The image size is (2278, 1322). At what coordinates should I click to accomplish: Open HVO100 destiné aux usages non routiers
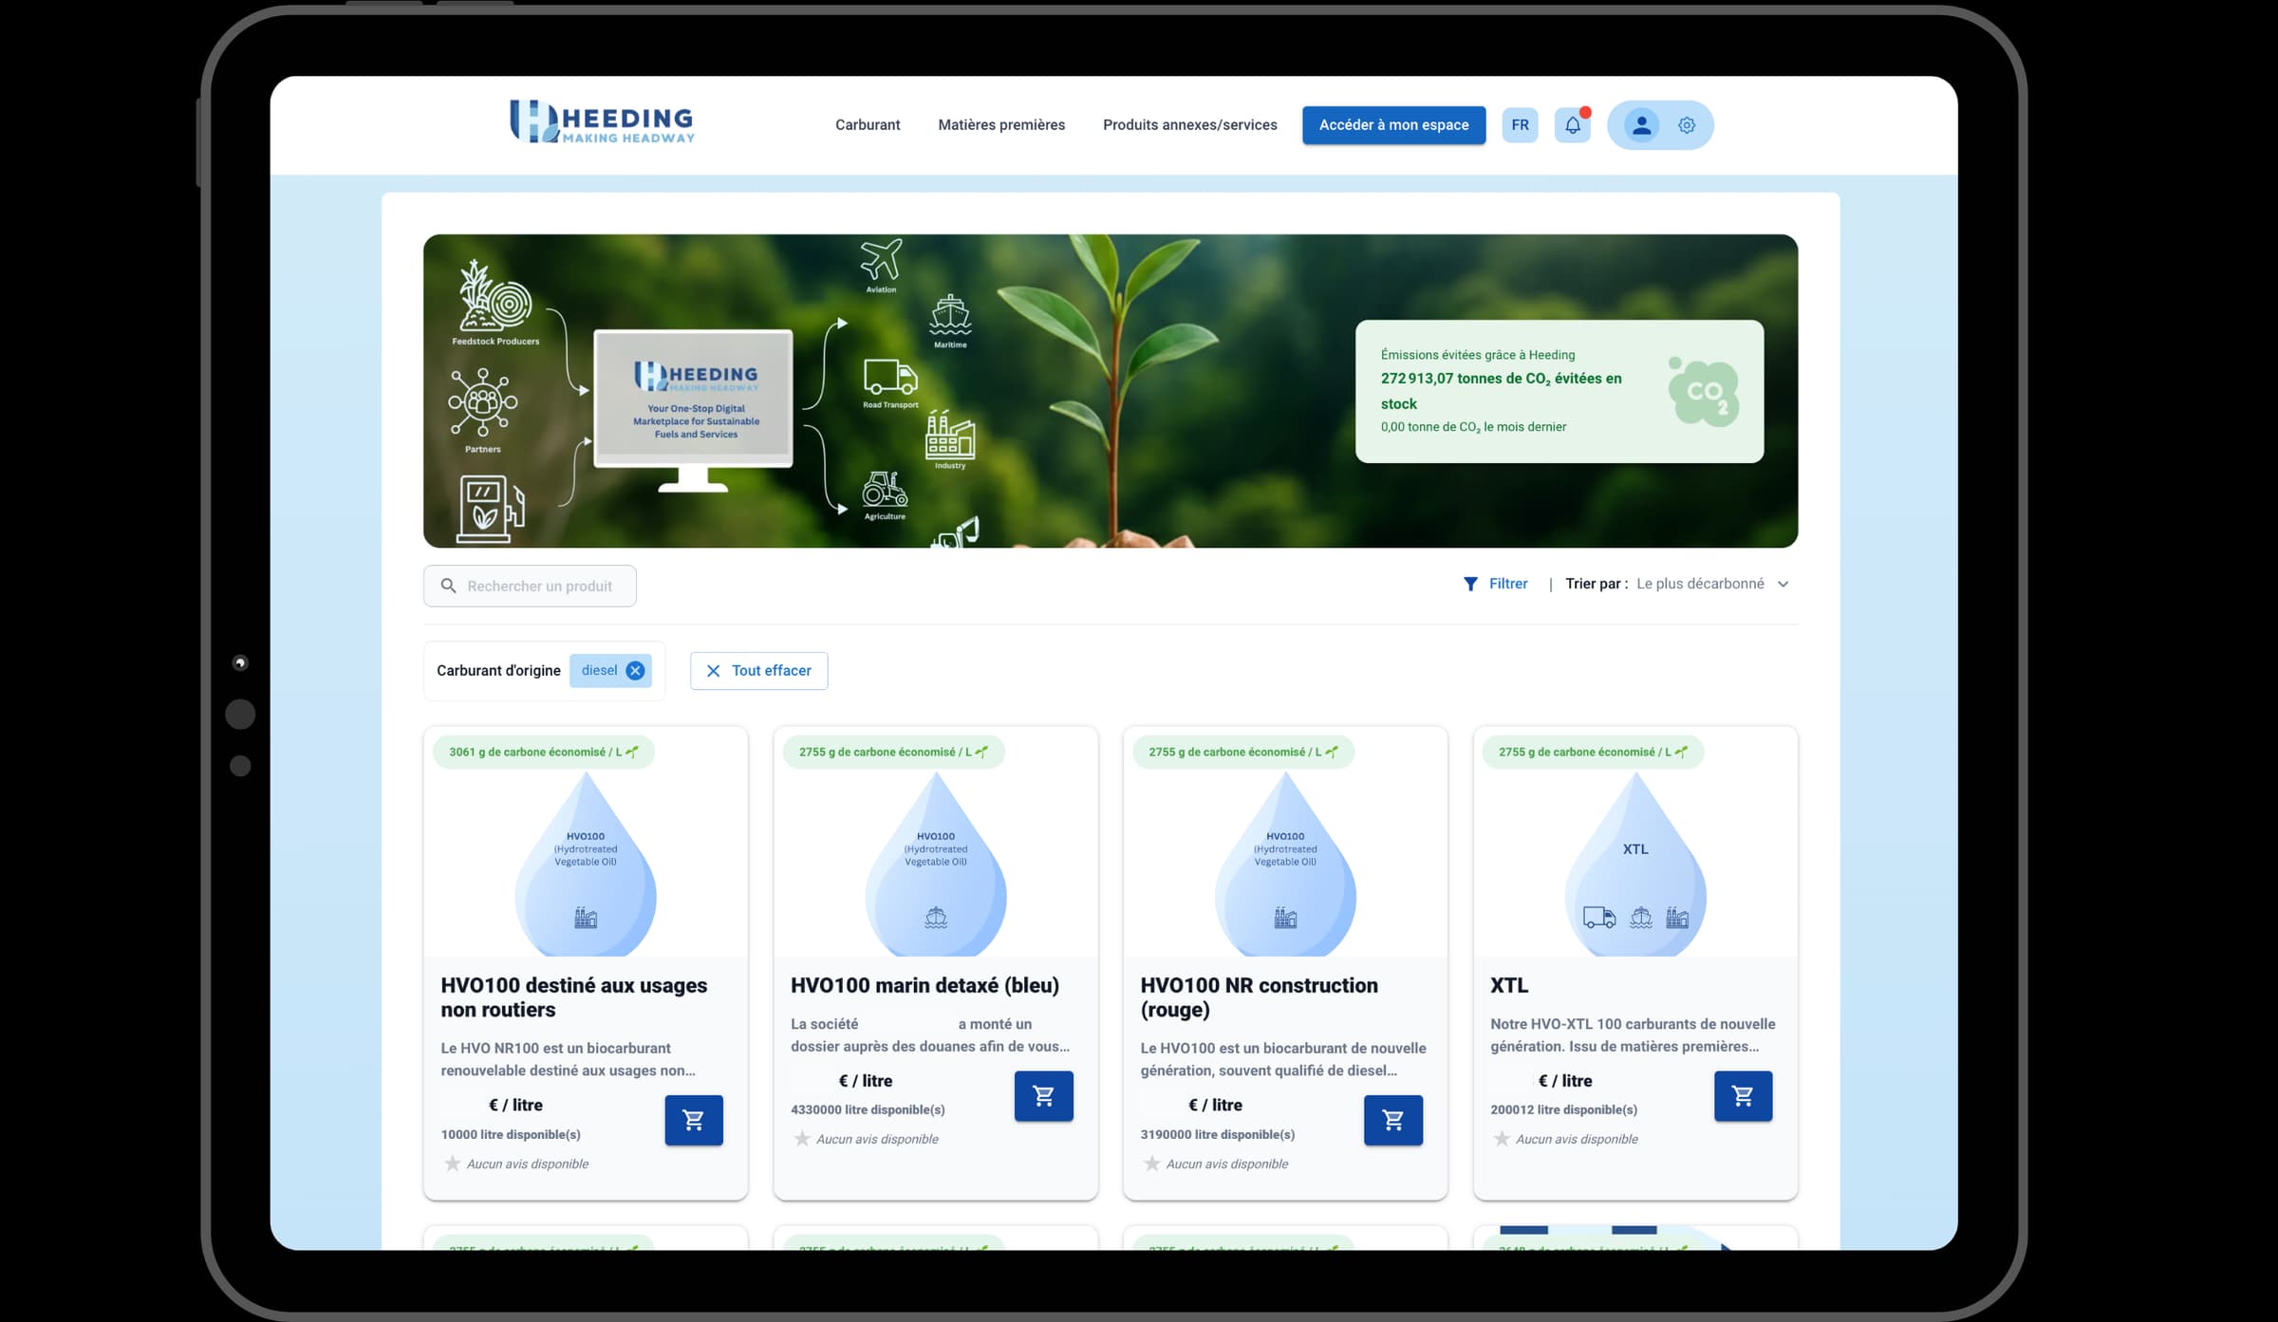574,997
